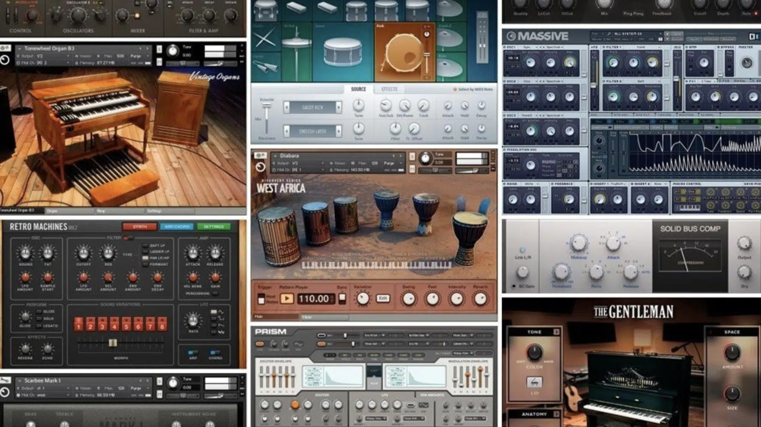Viewport: 761px width, 427px height.
Task: Click the largest djembe drum in West Africa
Action: click(470, 238)
